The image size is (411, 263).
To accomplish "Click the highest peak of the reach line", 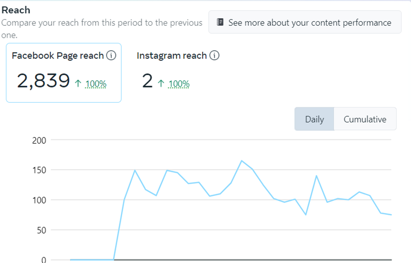I will (x=242, y=161).
